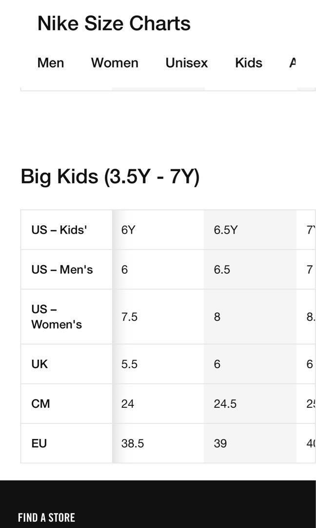Viewport: 316px width, 528px height.
Task: Select the 39 EU size cell
Action: [250, 443]
